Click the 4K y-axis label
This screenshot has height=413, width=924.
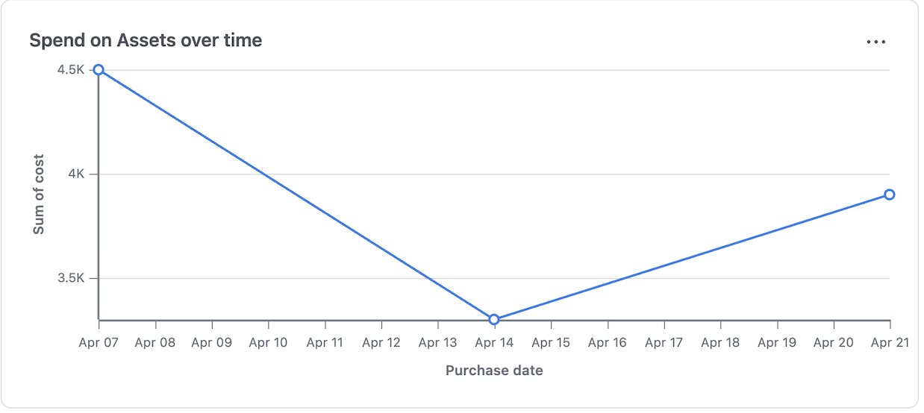pos(77,174)
